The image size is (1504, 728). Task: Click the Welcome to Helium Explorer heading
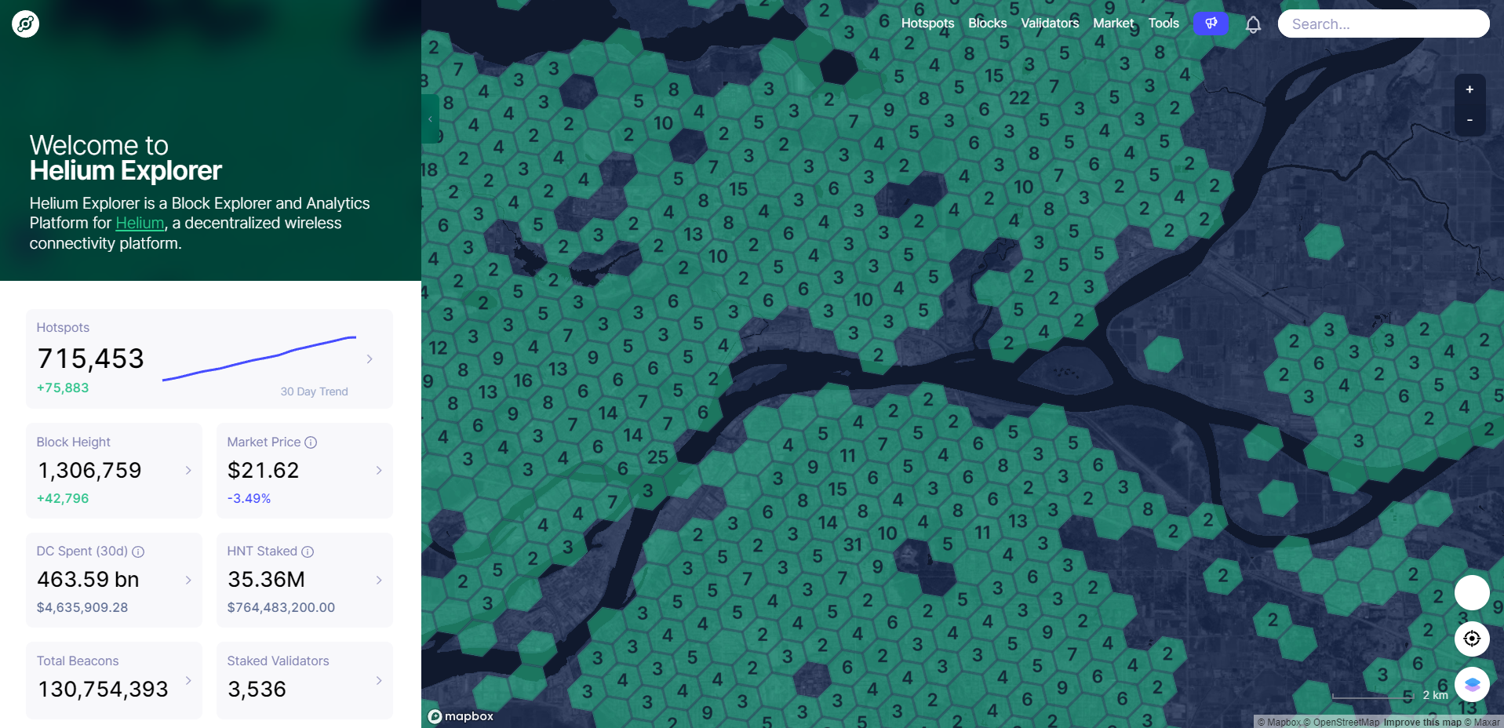pyautogui.click(x=126, y=158)
